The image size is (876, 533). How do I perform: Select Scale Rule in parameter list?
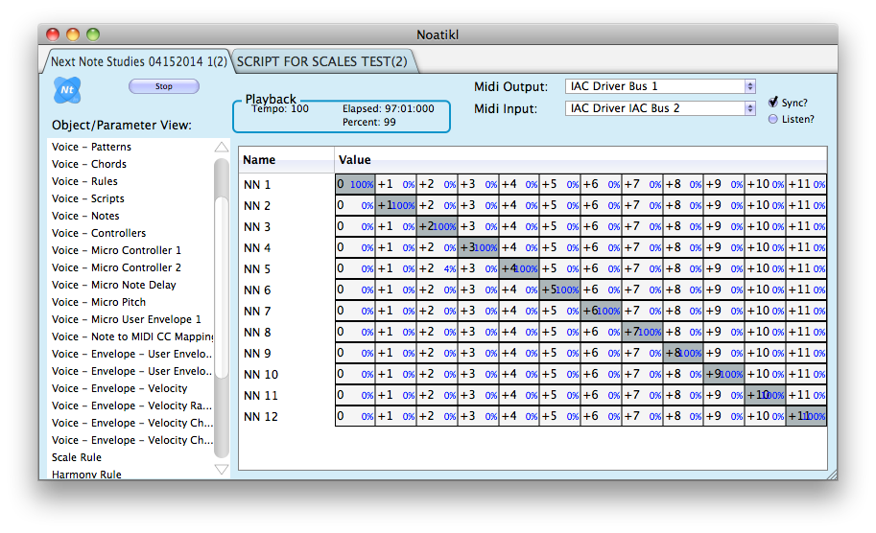pyautogui.click(x=77, y=457)
